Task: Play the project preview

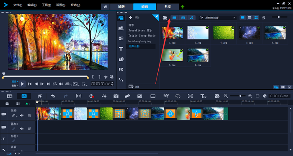Action: click(x=23, y=84)
